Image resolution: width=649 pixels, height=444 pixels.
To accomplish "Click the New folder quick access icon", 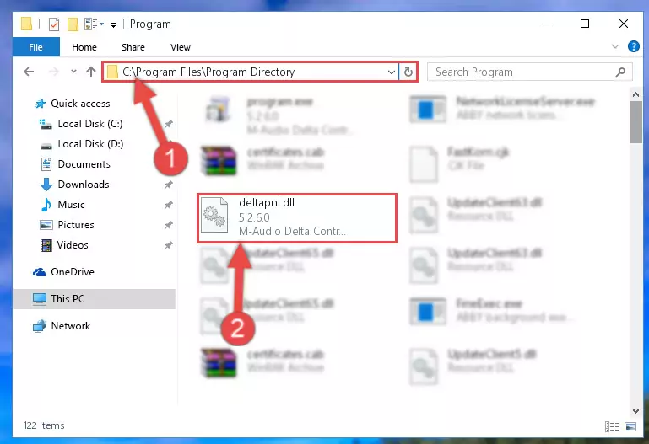I will click(73, 24).
